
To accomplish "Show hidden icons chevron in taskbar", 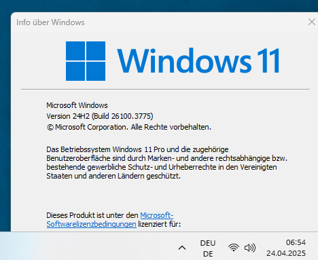I will coord(182,248).
